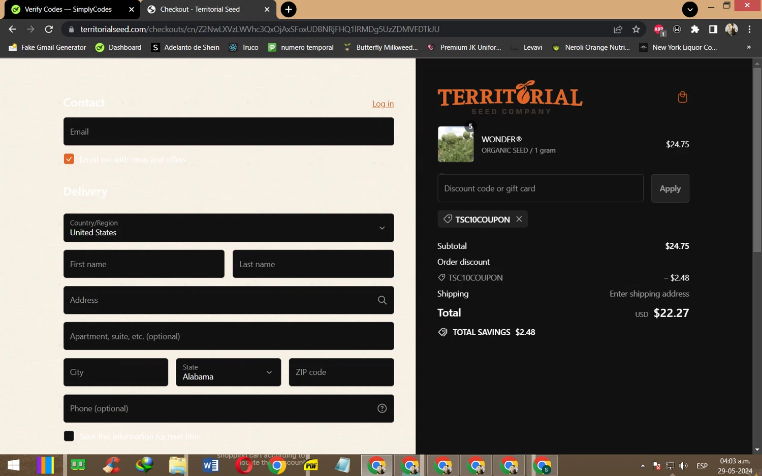This screenshot has width=762, height=476.
Task: Click the Email input field
Action: pyautogui.click(x=229, y=132)
